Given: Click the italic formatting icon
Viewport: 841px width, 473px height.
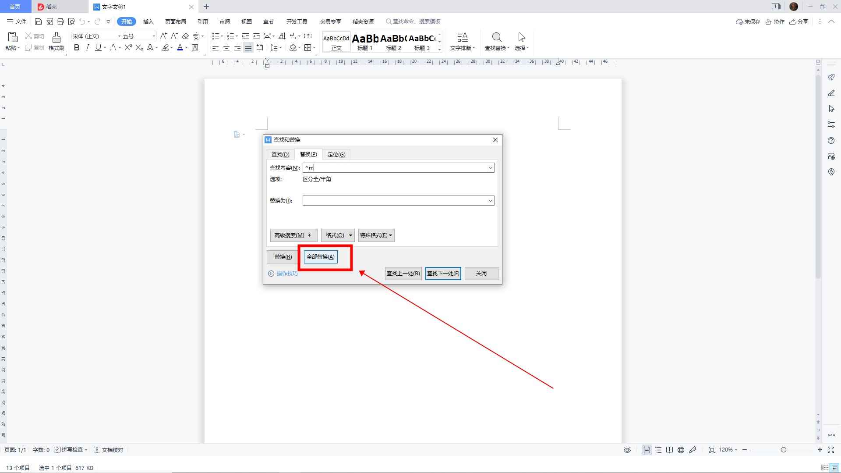Looking at the screenshot, I should pos(87,47).
